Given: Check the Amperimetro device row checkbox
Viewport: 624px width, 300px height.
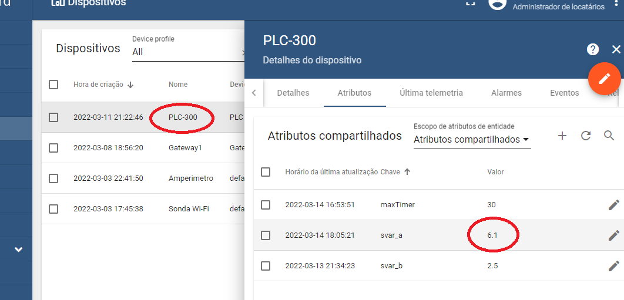Looking at the screenshot, I should click(53, 178).
